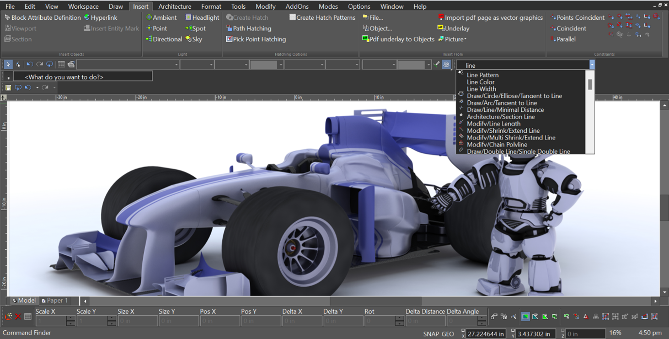Viewport: 669px width, 339px height.
Task: Click the canvas vertical scrollbar thumb
Action: pos(665,207)
